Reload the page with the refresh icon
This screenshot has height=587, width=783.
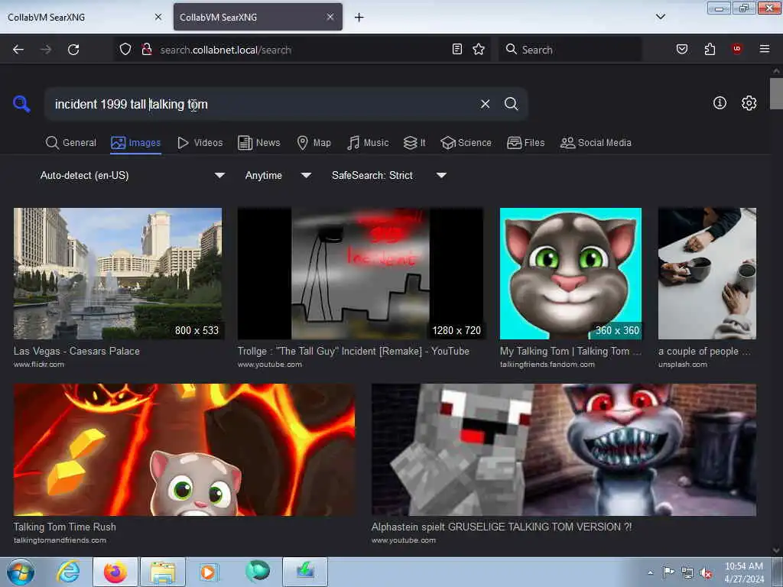73,50
